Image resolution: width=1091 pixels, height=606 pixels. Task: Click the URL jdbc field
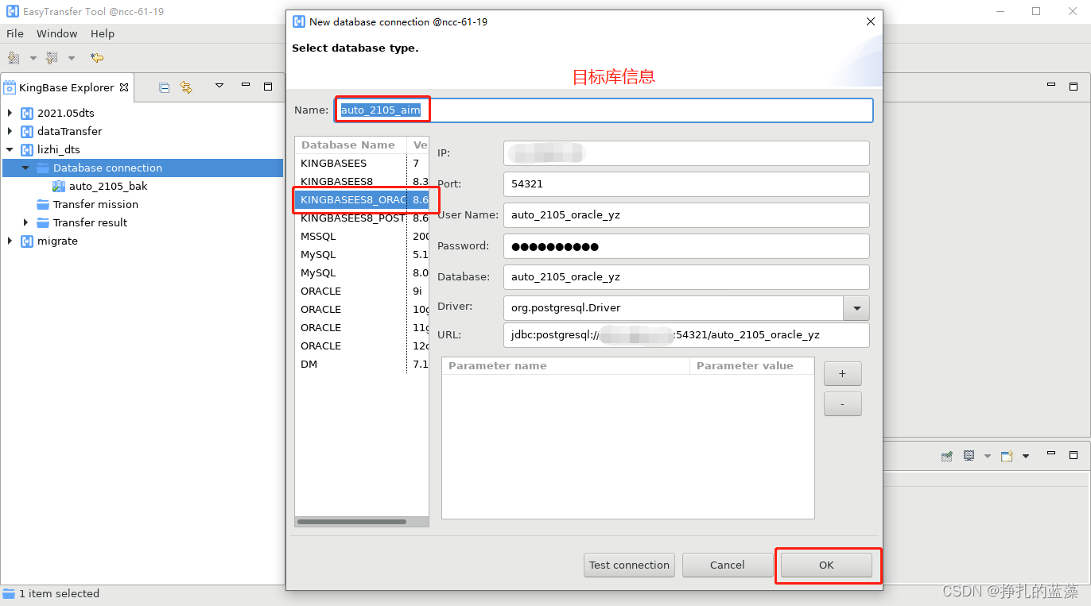tap(686, 334)
